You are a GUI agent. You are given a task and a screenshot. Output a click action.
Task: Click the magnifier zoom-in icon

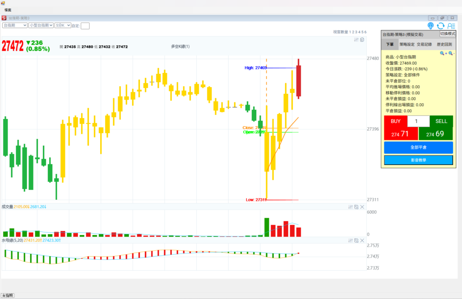click(443, 53)
